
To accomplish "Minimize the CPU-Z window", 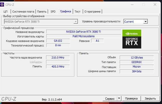I will pos(132,5).
